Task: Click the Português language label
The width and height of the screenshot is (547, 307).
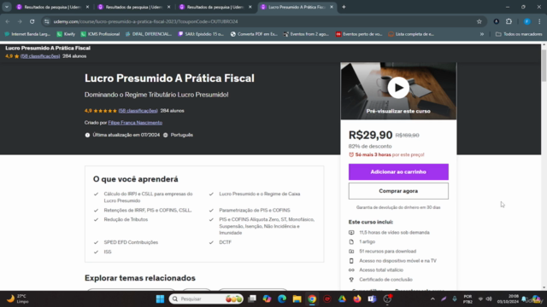Action: click(182, 135)
